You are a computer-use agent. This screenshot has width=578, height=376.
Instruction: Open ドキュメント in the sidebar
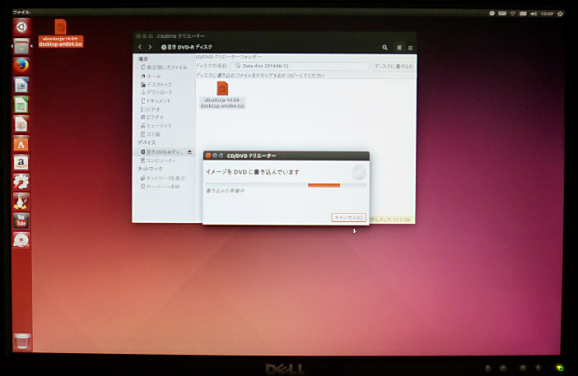click(x=155, y=100)
